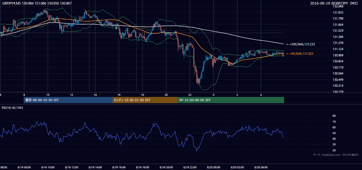Select the 東京 08:00-15:30 JST session bar
Image resolution: width=362 pixels, height=170 pixels.
point(68,100)
